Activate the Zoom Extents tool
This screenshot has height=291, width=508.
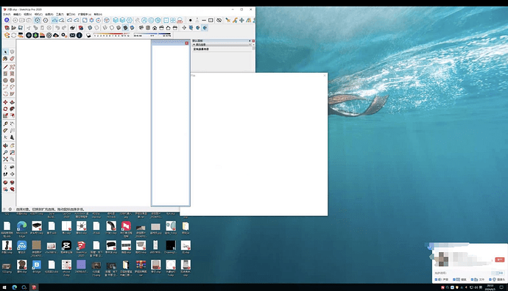(x=5, y=159)
